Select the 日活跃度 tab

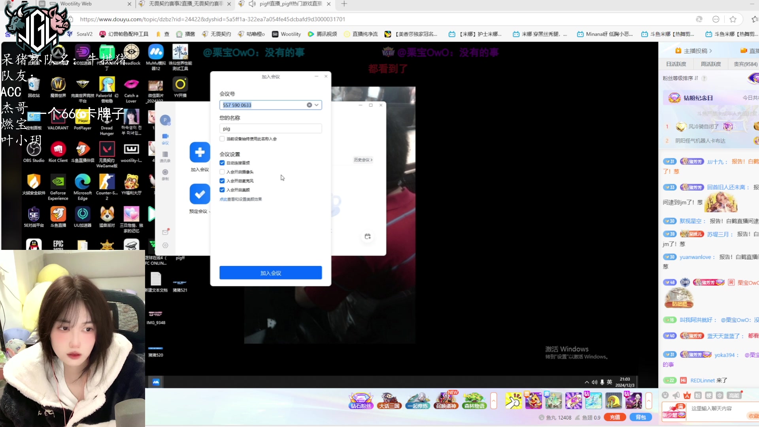click(x=676, y=64)
